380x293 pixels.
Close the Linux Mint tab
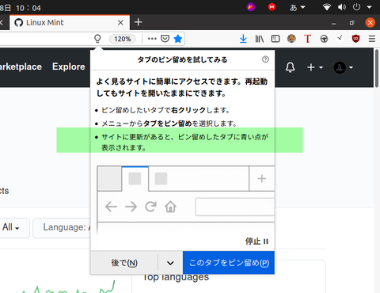pyautogui.click(x=120, y=22)
